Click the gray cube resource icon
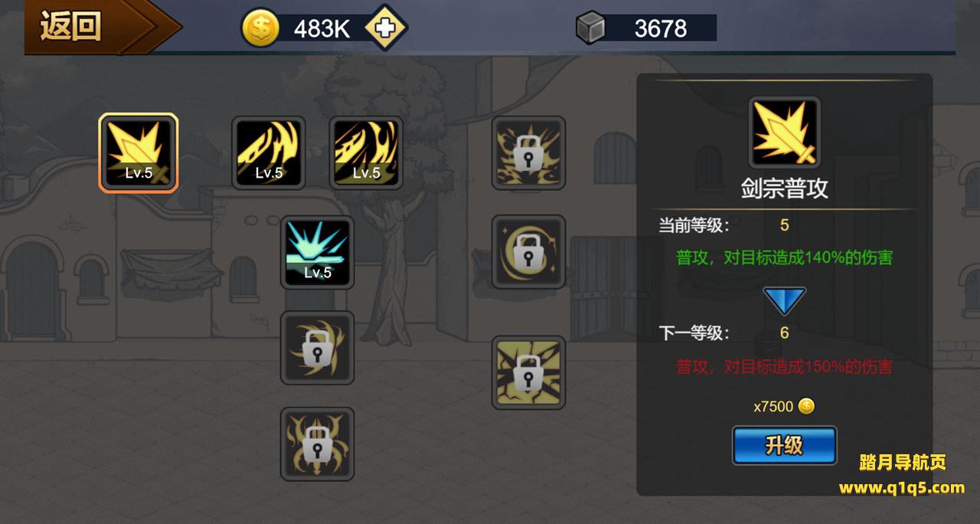 (590, 28)
